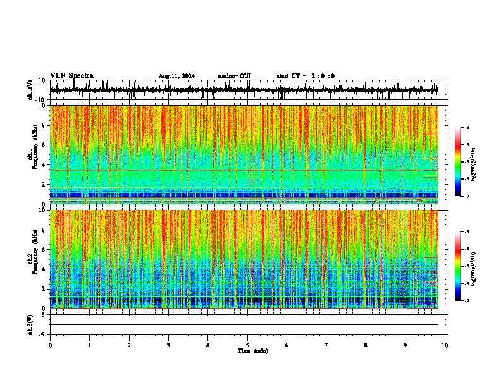
Task: Click the ch.2 spectrogram '2' kHz tick
Action: pos(44,289)
